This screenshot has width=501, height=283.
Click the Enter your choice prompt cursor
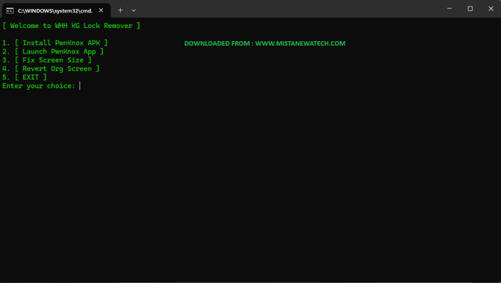[x=80, y=86]
